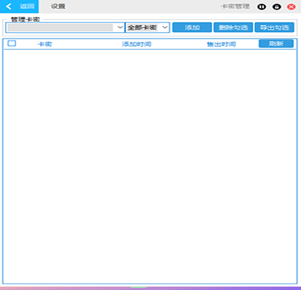Image resolution: width=301 pixels, height=290 pixels.
Task: Click the pause circle icon in title bar
Action: tap(262, 7)
